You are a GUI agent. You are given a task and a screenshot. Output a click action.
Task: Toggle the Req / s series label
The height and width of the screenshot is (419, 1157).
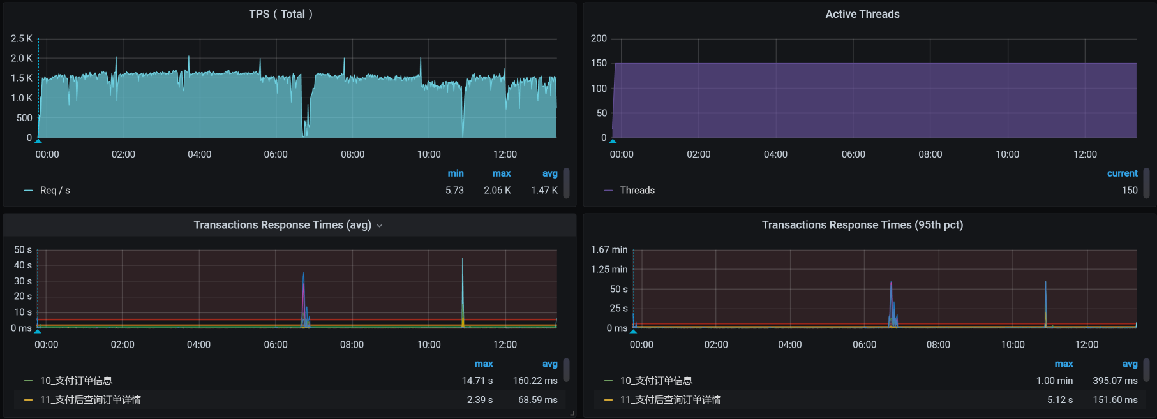tap(55, 191)
